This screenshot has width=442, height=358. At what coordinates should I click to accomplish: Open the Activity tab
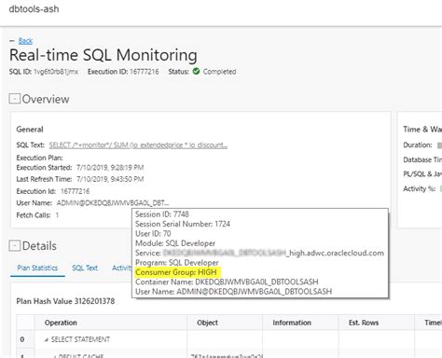coord(122,268)
